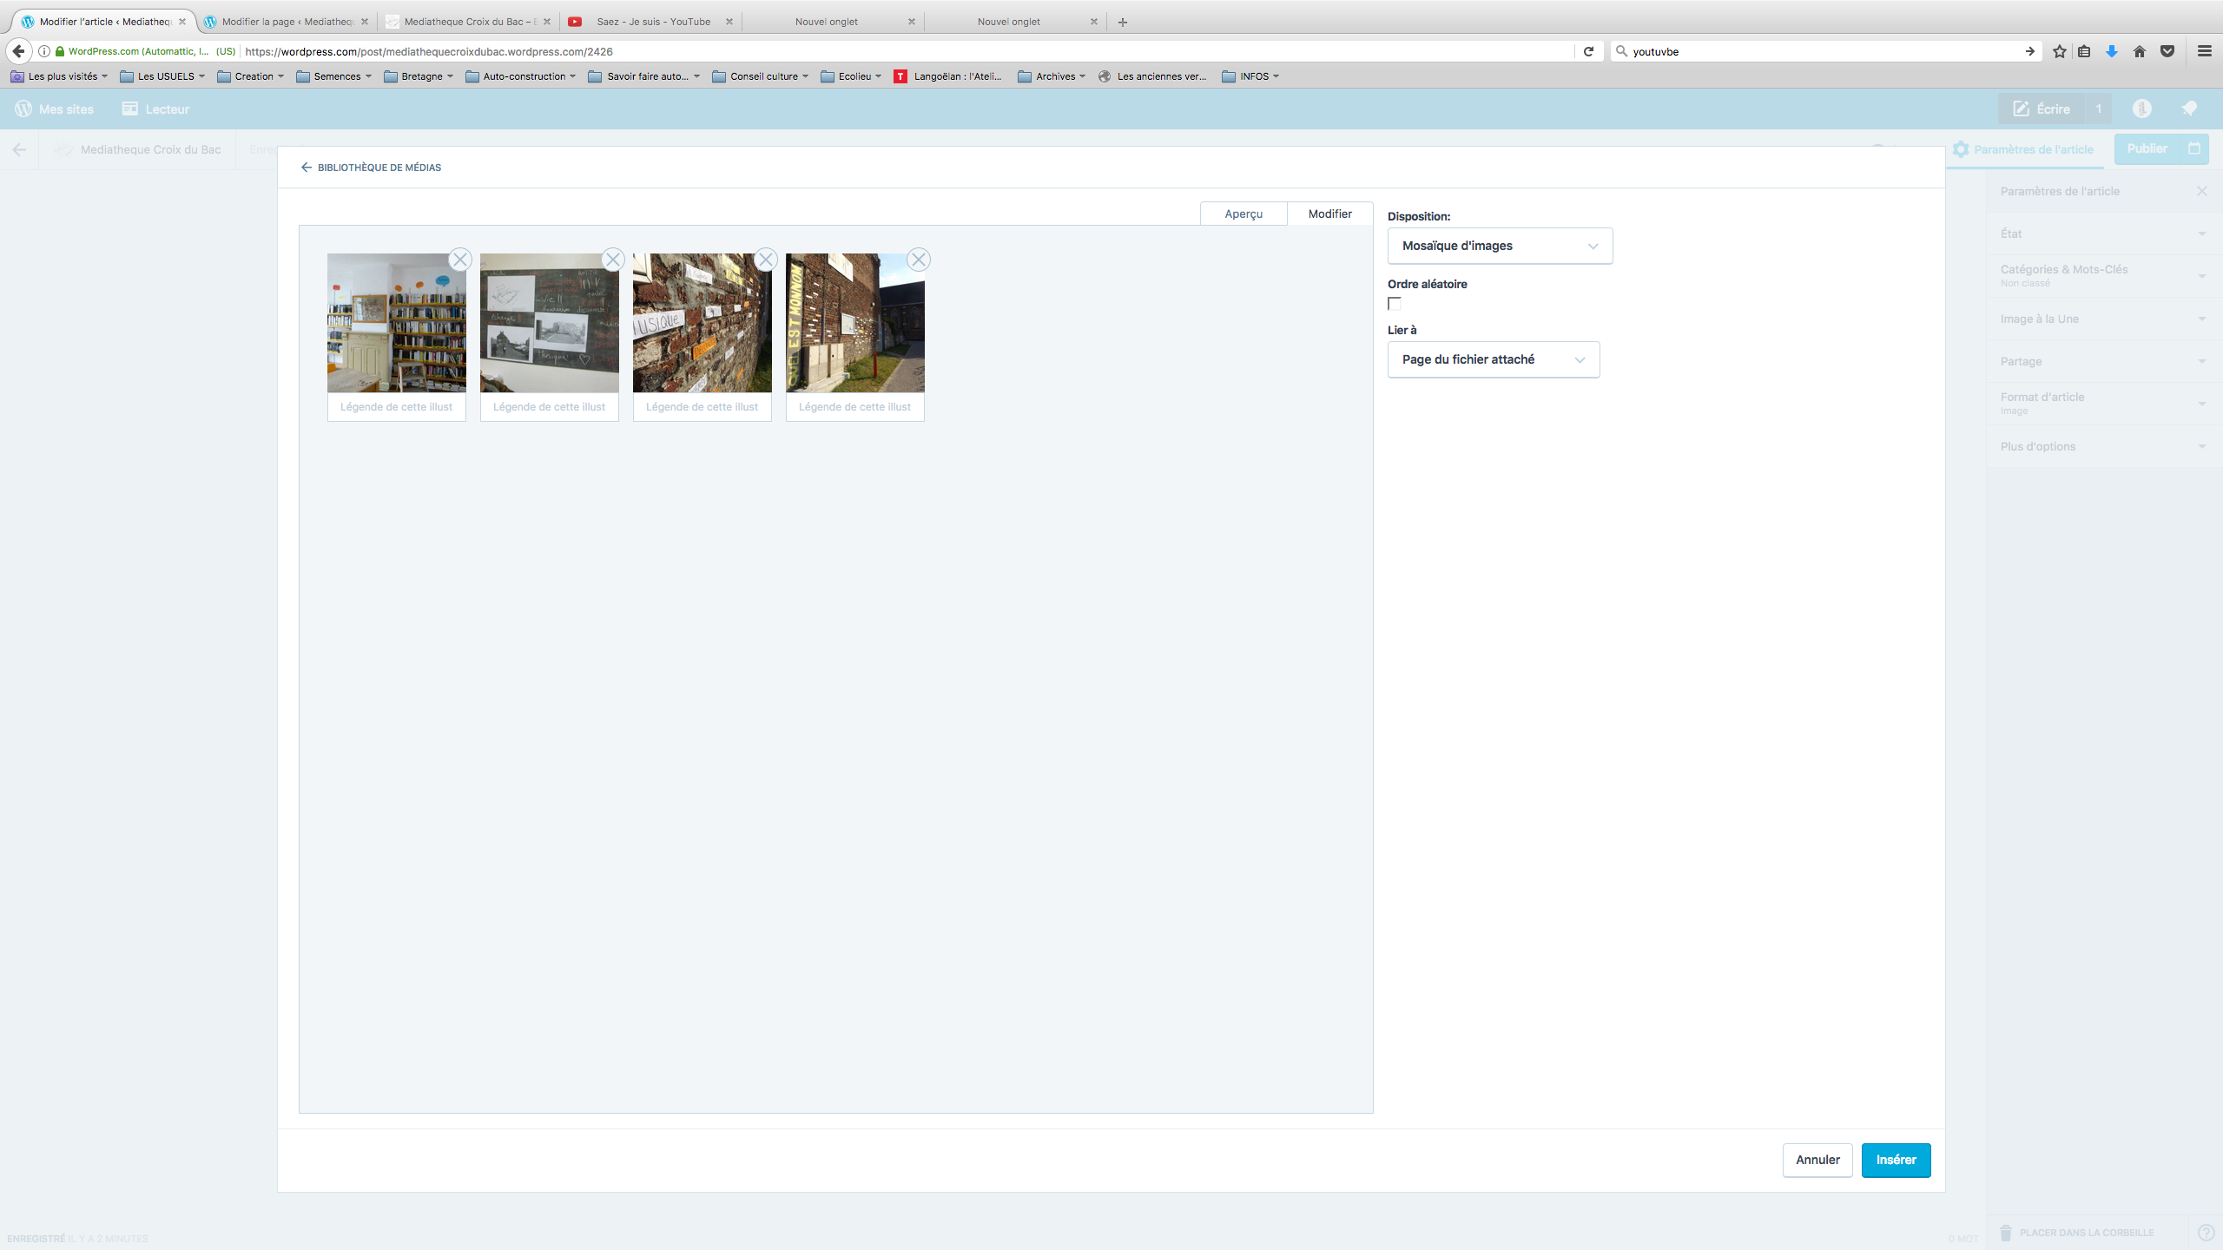2223x1250 pixels.
Task: Switch to the Modifier tab
Action: [x=1329, y=214]
